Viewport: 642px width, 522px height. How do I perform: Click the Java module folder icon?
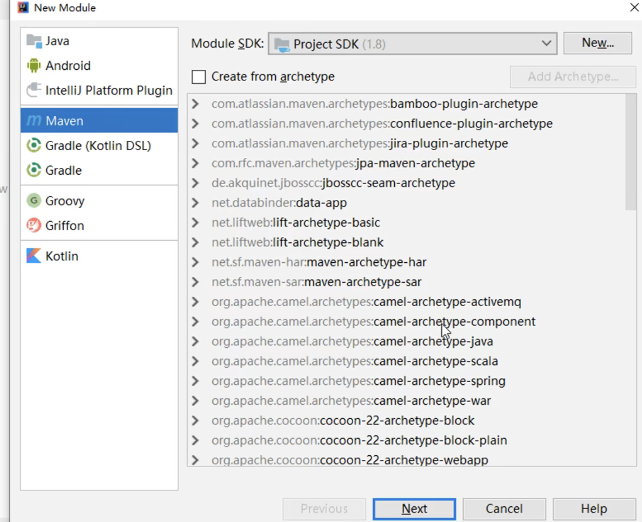(x=34, y=41)
